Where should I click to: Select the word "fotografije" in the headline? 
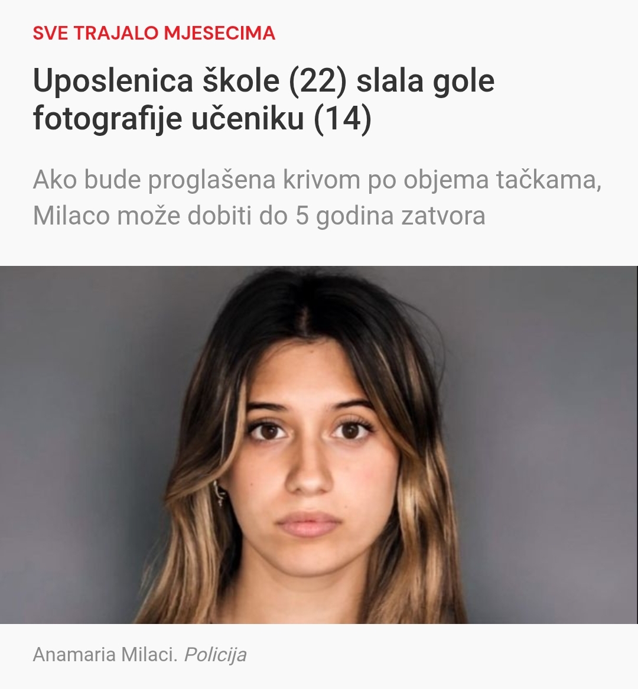coord(108,119)
